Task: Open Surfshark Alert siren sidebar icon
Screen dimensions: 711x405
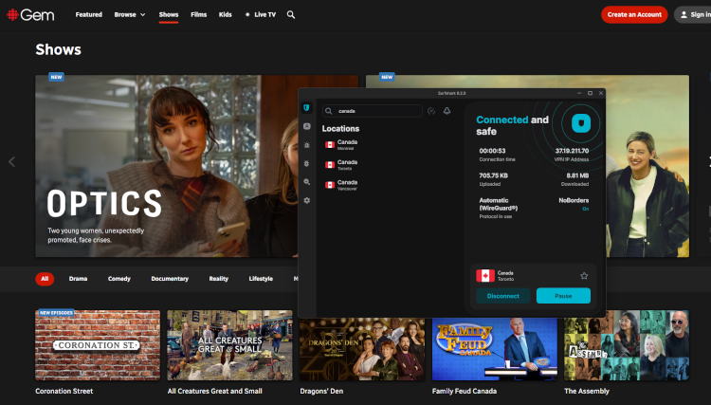Action: [307, 145]
